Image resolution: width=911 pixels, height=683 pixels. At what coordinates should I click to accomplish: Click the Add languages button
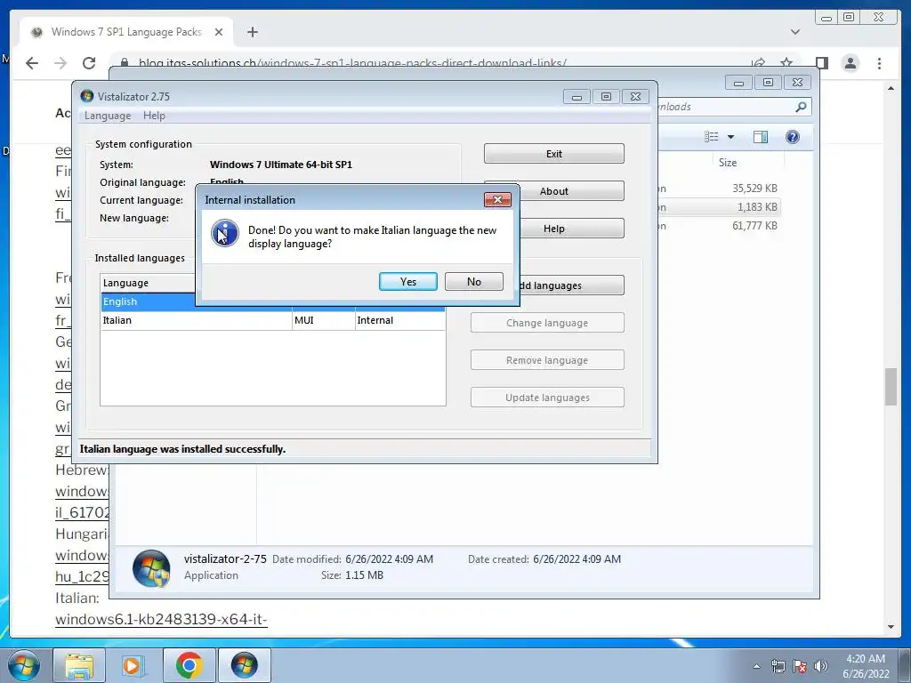click(572, 285)
